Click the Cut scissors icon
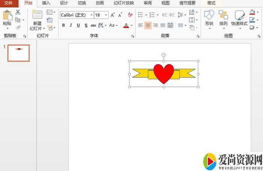The image size is (263, 171). point(18,12)
